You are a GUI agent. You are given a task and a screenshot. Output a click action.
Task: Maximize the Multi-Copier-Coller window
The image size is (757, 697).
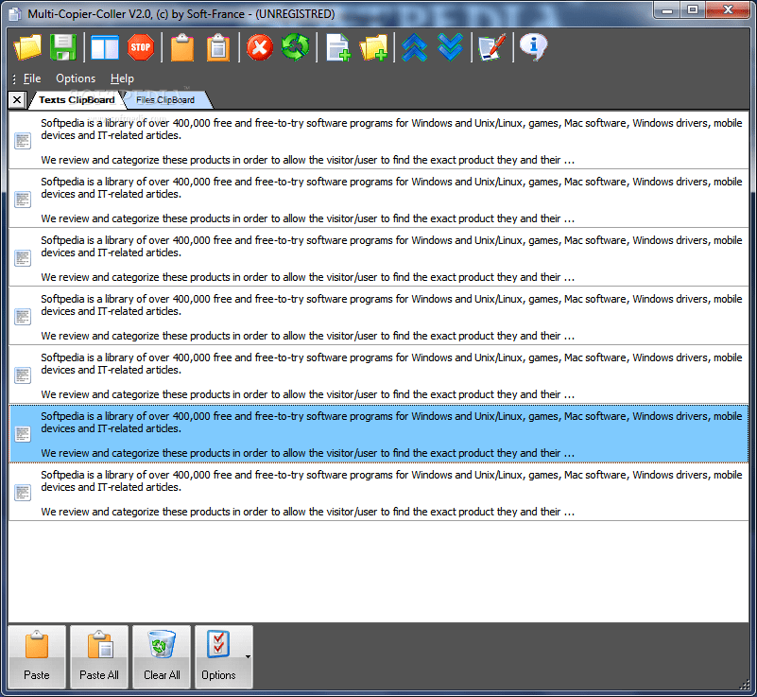[x=693, y=9]
